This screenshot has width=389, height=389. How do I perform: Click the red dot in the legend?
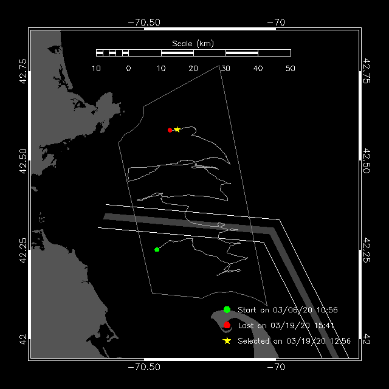coord(227,325)
